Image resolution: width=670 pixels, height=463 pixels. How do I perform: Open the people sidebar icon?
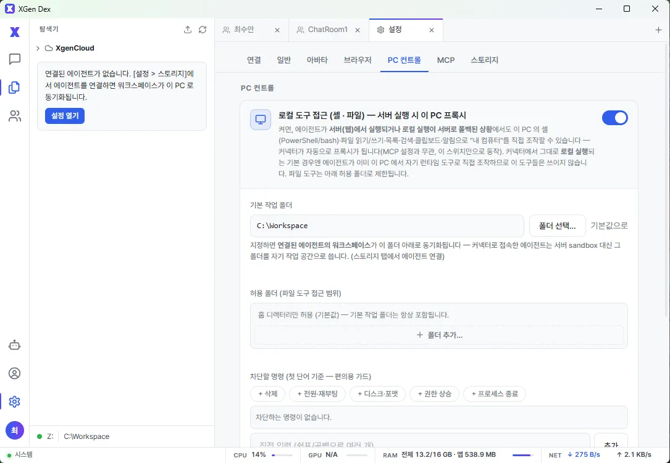coord(15,116)
